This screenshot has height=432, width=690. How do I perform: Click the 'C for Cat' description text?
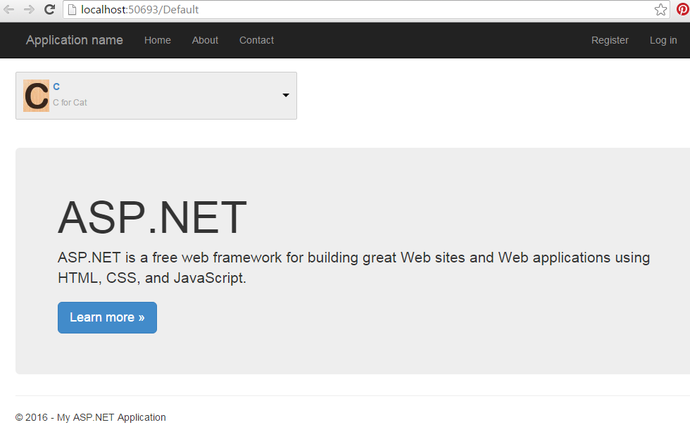pyautogui.click(x=70, y=103)
